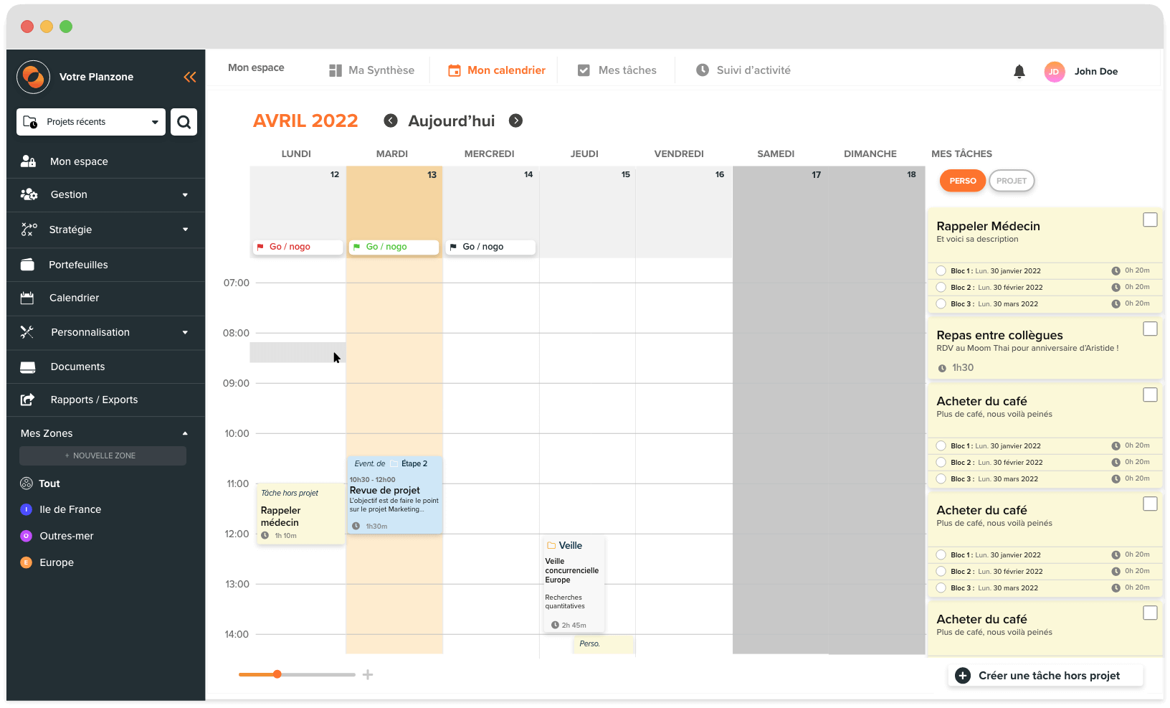Go to previous week arrow

coord(391,121)
